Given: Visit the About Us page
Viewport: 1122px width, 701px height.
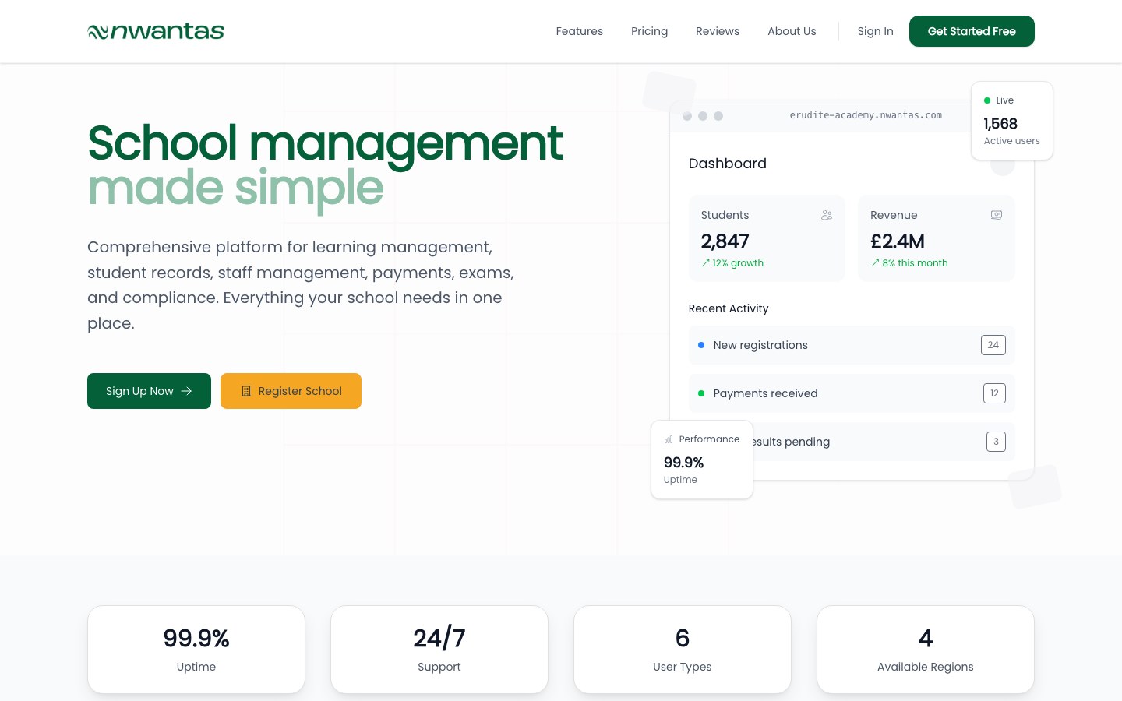Looking at the screenshot, I should click(792, 31).
